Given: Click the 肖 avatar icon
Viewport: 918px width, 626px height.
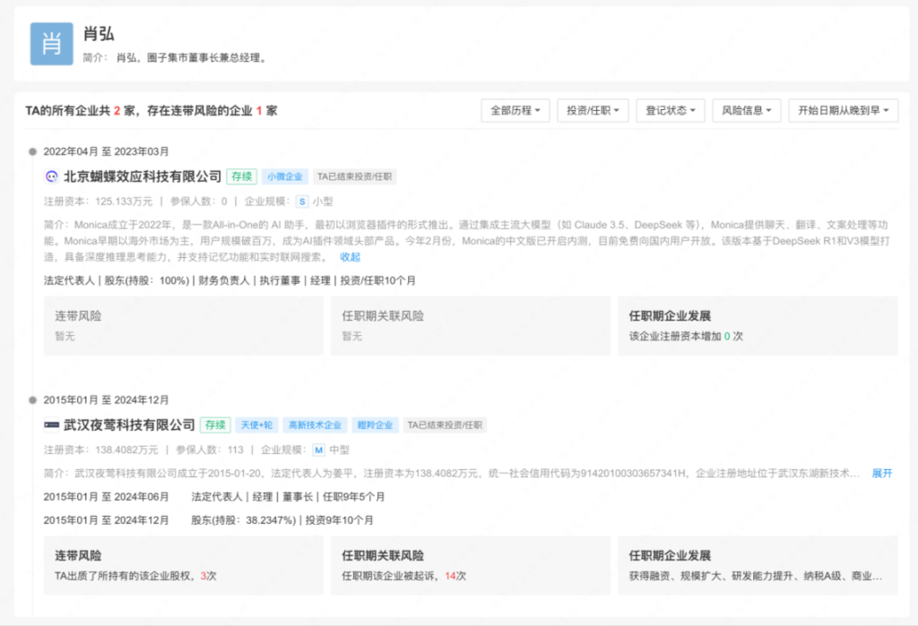Looking at the screenshot, I should [x=51, y=44].
